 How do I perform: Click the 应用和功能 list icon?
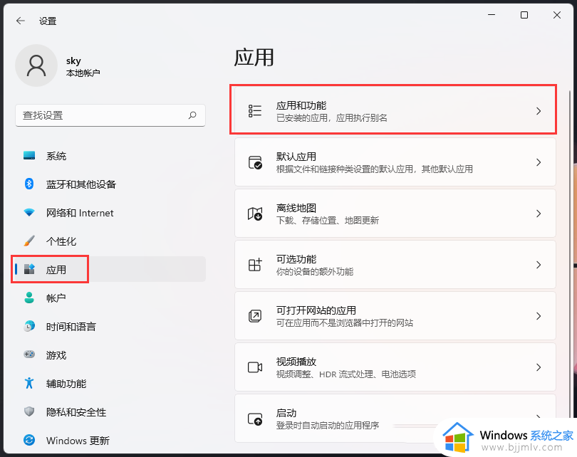coord(254,110)
